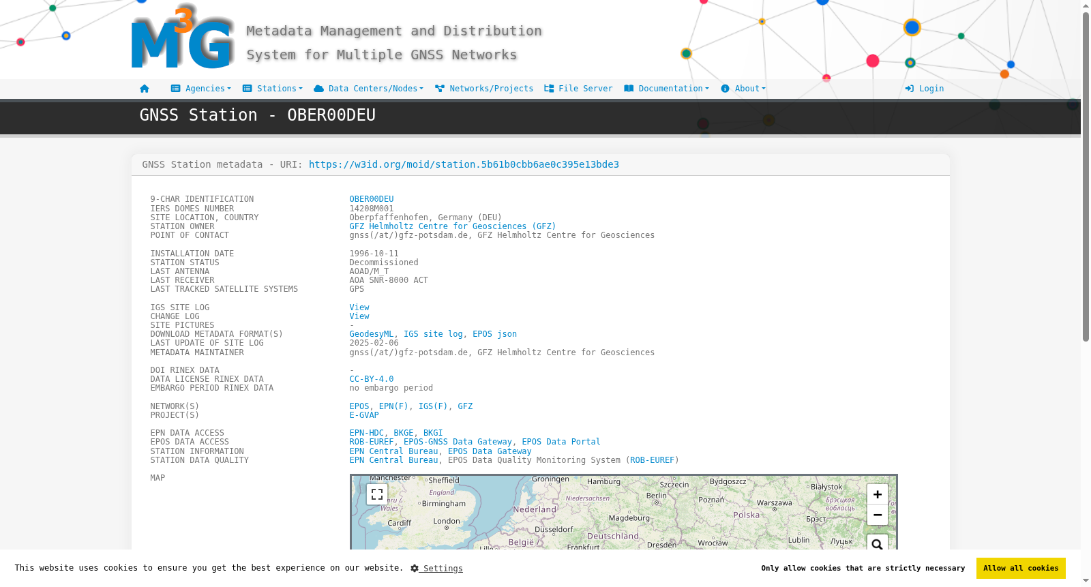
Task: Click the Login menu item
Action: coord(925,89)
